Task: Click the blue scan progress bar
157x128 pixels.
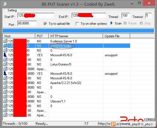Action: pyautogui.click(x=78, y=31)
